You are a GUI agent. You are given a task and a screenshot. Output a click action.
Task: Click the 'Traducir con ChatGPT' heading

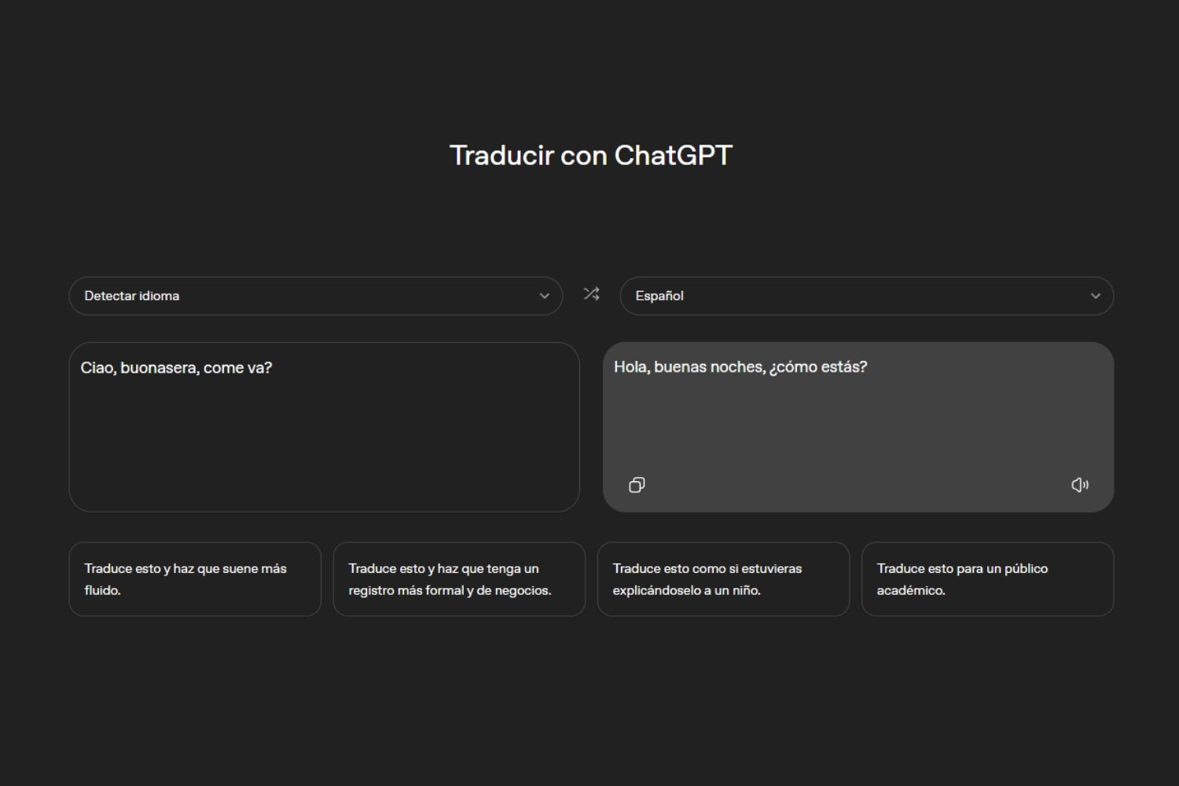point(590,156)
